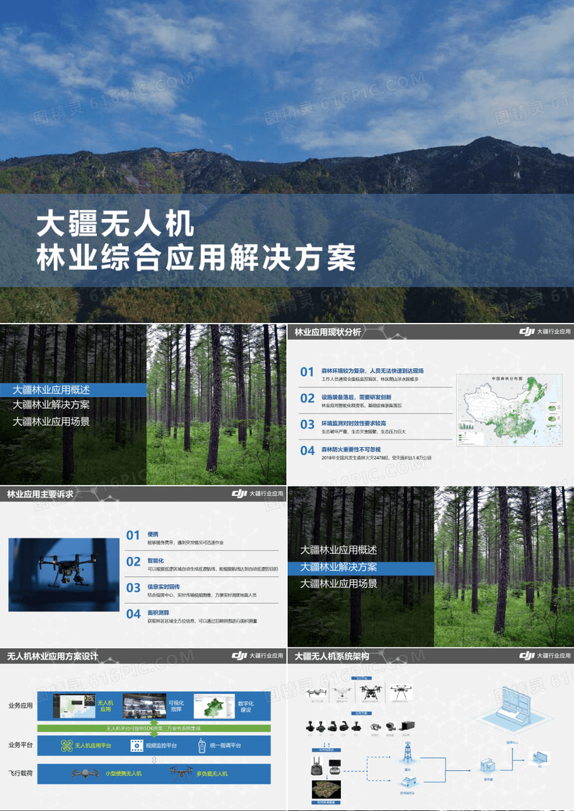
Task: Click subtitle 林业综合应用解决方案 on cover
Action: click(197, 257)
